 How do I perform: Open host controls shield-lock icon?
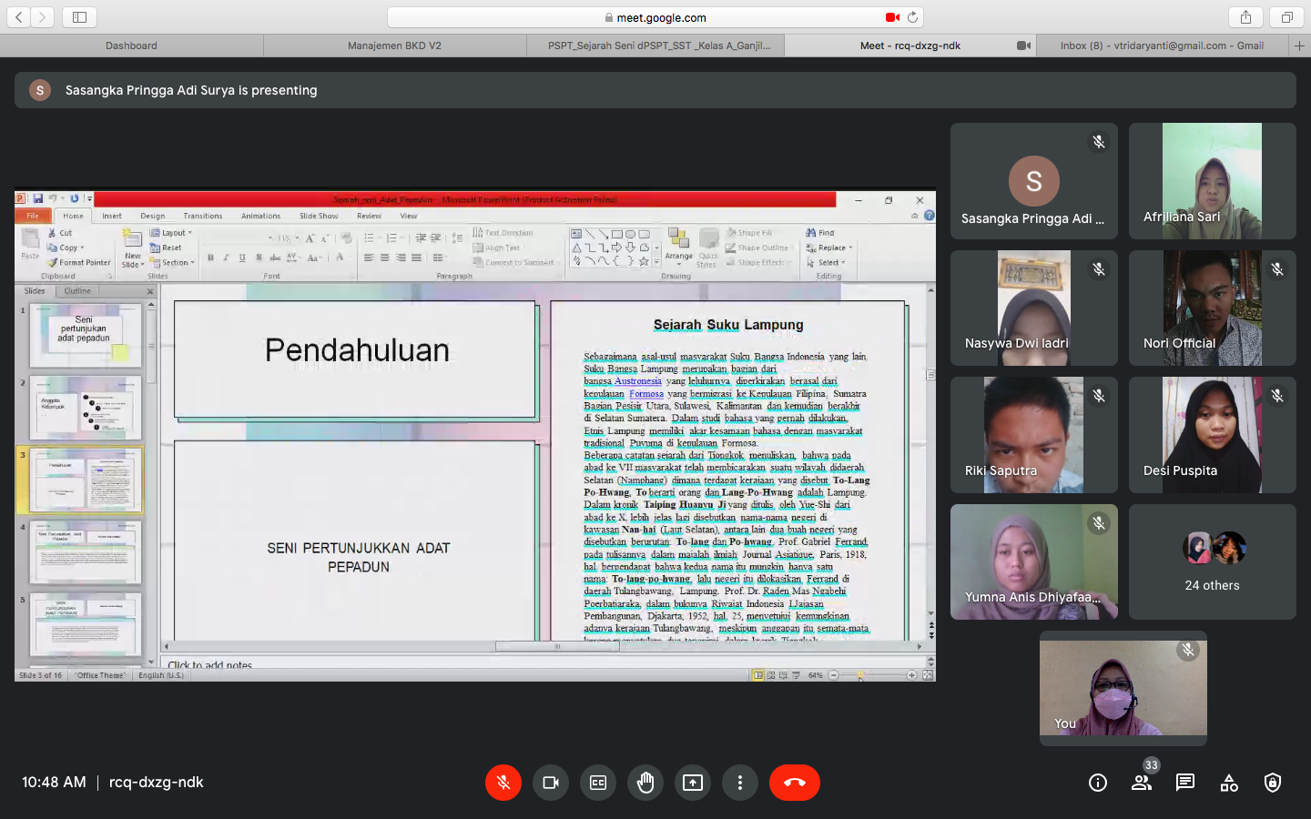tap(1273, 783)
